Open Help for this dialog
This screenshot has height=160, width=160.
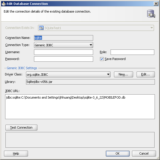(x=16, y=153)
